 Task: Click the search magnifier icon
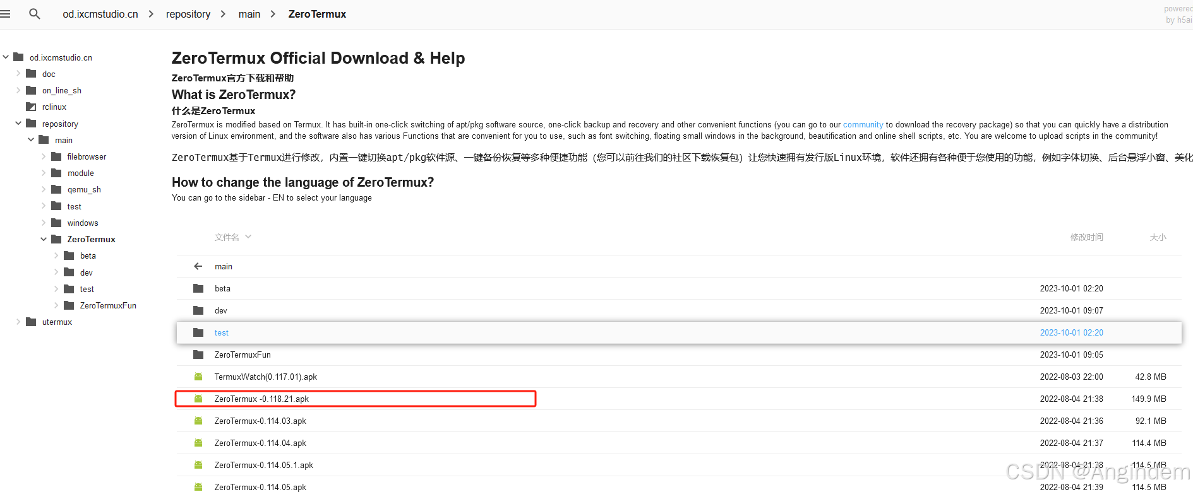tap(35, 14)
